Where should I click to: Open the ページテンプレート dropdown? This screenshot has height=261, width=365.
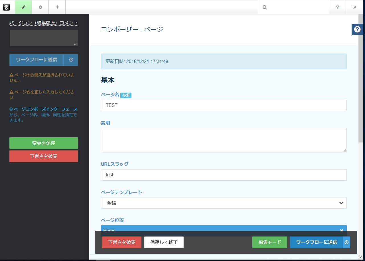tap(224, 203)
